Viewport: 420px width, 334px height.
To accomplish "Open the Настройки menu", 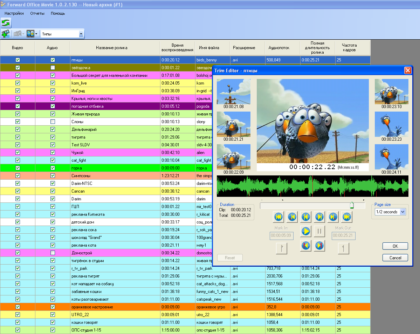I will pos(14,13).
